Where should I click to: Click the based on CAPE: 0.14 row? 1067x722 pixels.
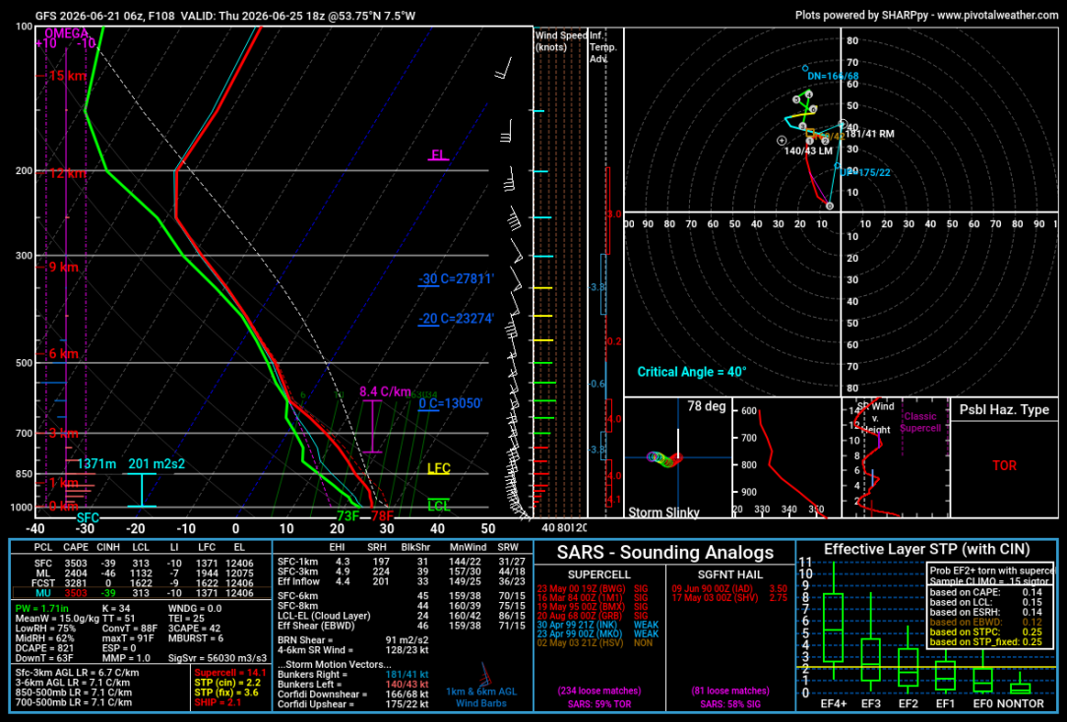point(986,592)
